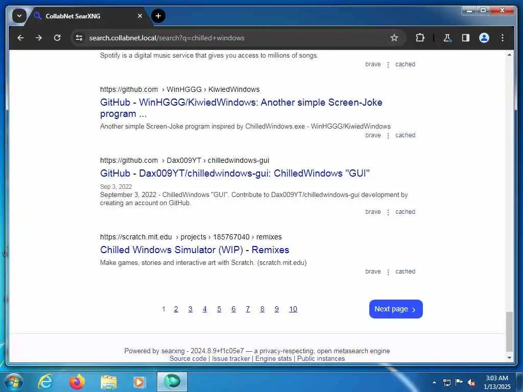Open Chrome Labs flask icon
The width and height of the screenshot is (523, 392).
(x=447, y=38)
